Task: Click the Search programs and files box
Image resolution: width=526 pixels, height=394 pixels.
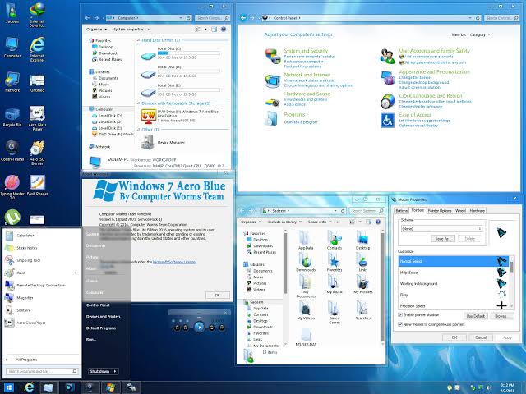Action: pyautogui.click(x=42, y=371)
